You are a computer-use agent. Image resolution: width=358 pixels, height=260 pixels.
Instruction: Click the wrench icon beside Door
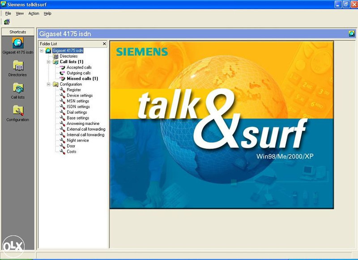tap(62, 146)
